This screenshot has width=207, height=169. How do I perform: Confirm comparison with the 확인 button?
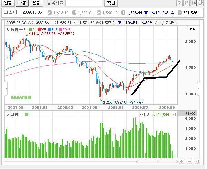click(x=111, y=3)
